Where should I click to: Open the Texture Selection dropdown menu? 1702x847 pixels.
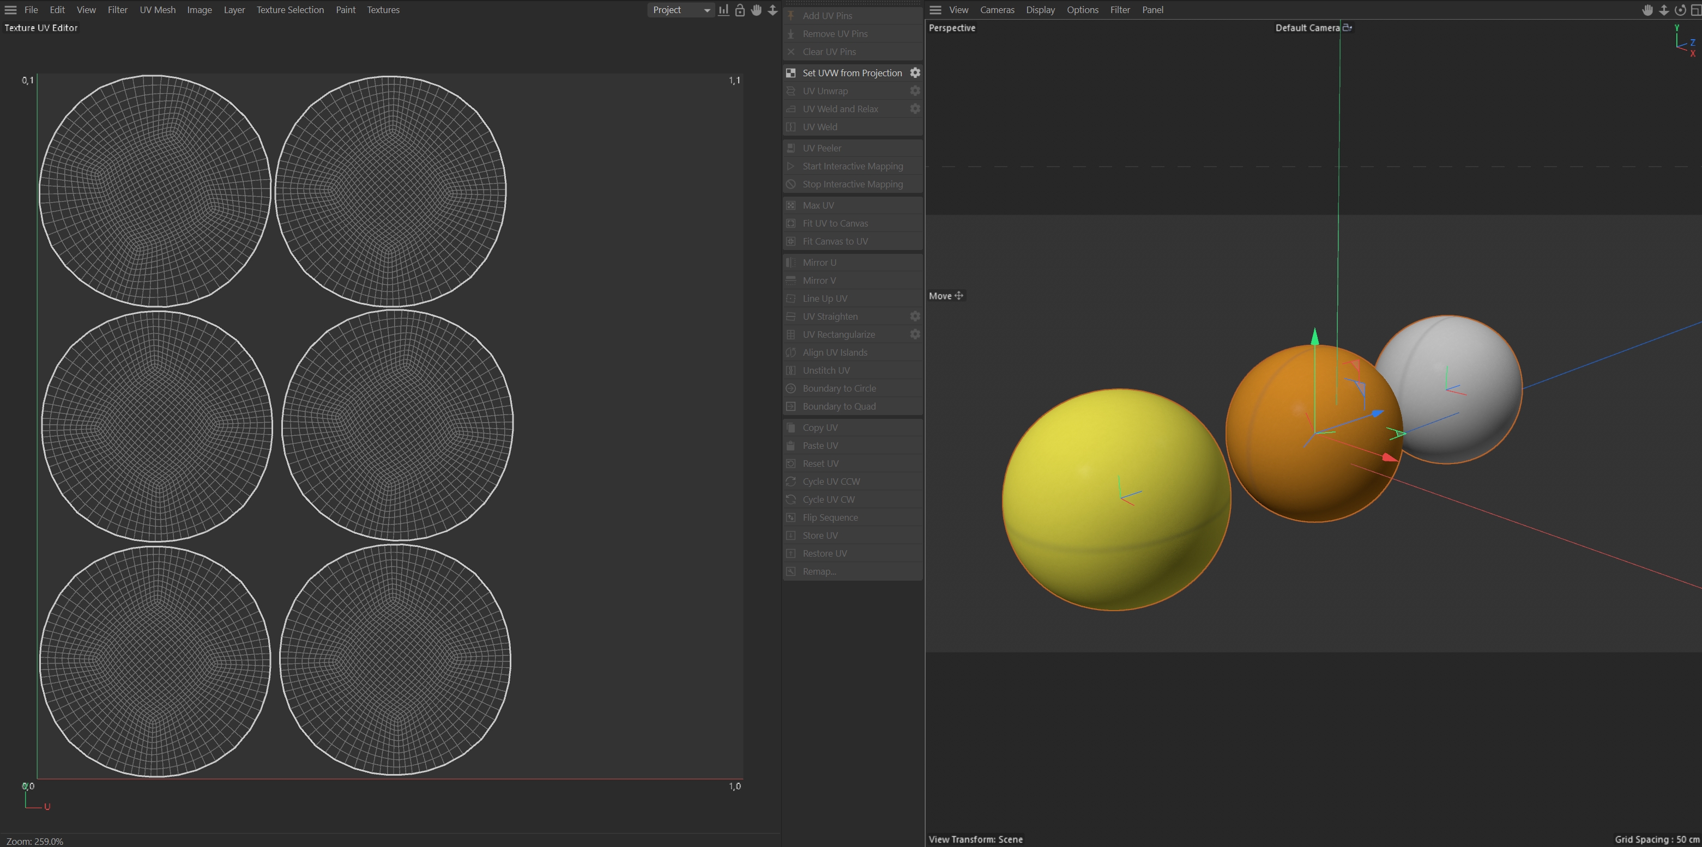point(290,10)
